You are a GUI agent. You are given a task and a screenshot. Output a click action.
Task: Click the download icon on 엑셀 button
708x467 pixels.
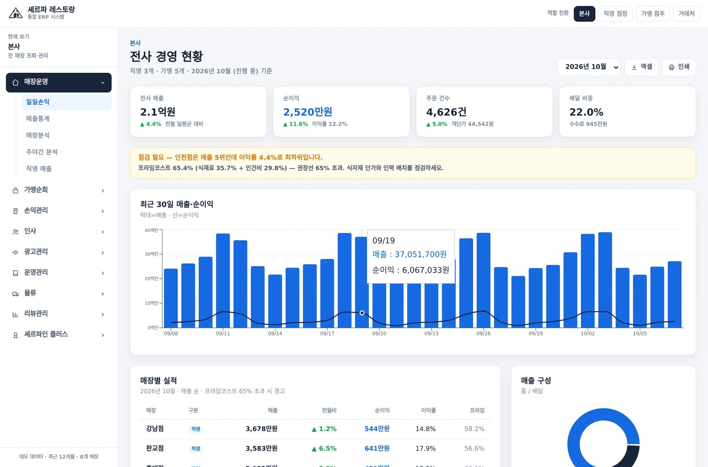pos(634,67)
